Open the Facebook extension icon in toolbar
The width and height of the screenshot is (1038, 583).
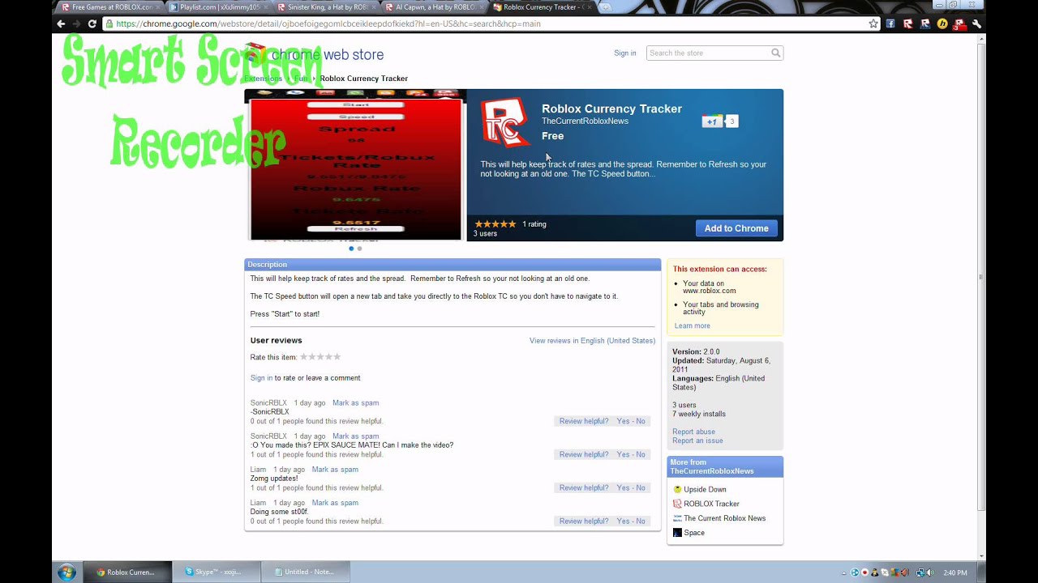890,23
